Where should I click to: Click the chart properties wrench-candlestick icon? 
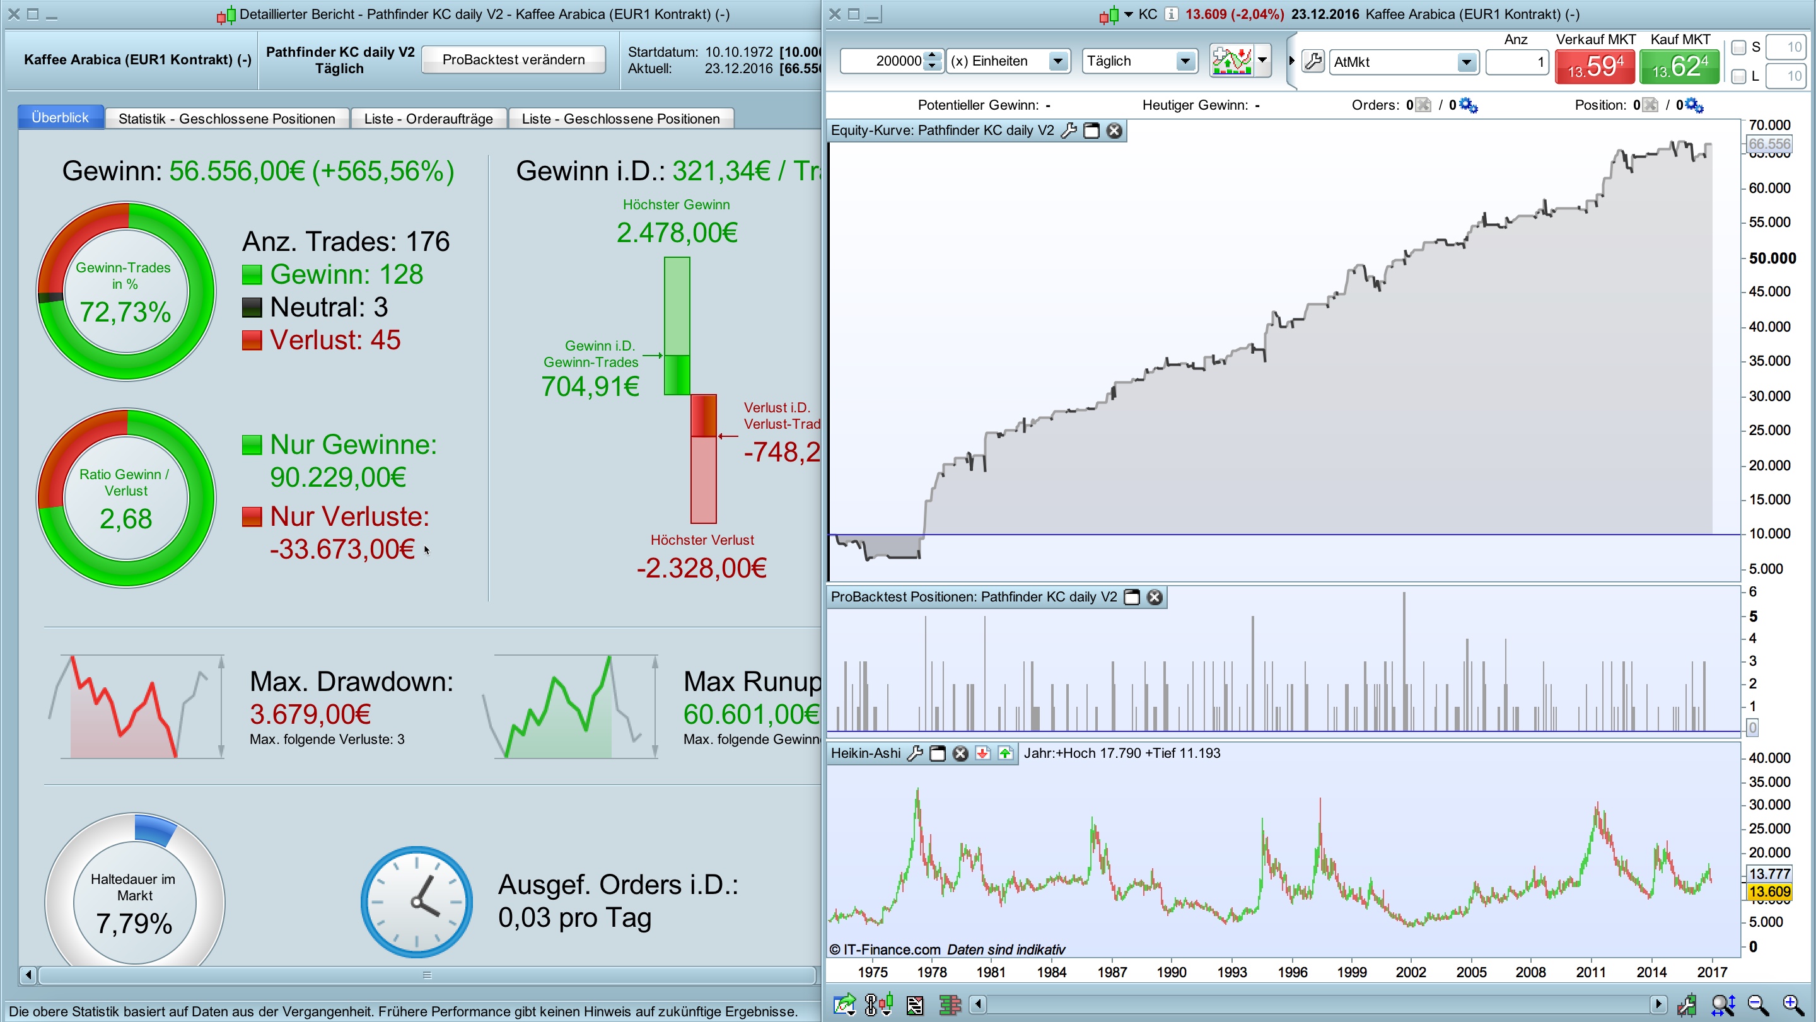coord(1687,1004)
